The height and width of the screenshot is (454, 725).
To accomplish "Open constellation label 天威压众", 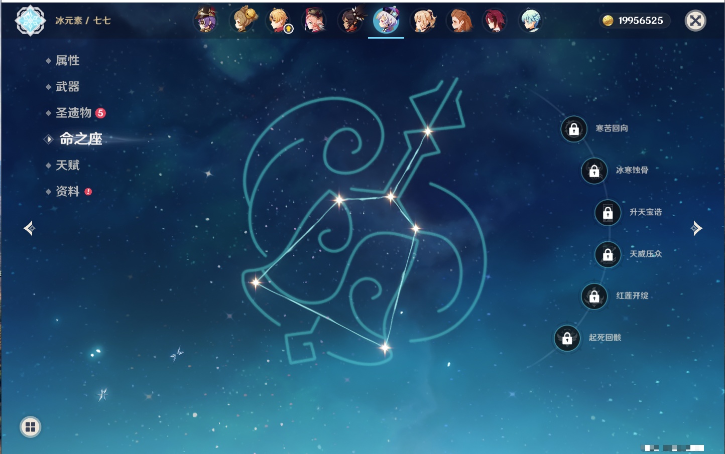I will pyautogui.click(x=646, y=254).
